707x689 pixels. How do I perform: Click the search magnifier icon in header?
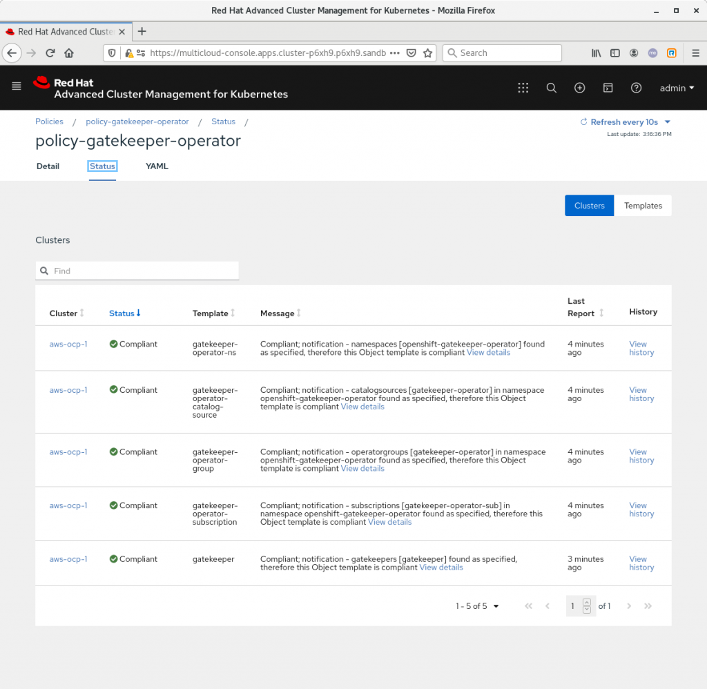551,88
